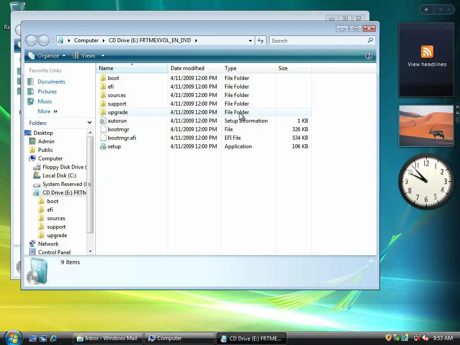460x345 pixels.
Task: Select Local Disk (C:) in folder tree
Action: pyautogui.click(x=59, y=176)
